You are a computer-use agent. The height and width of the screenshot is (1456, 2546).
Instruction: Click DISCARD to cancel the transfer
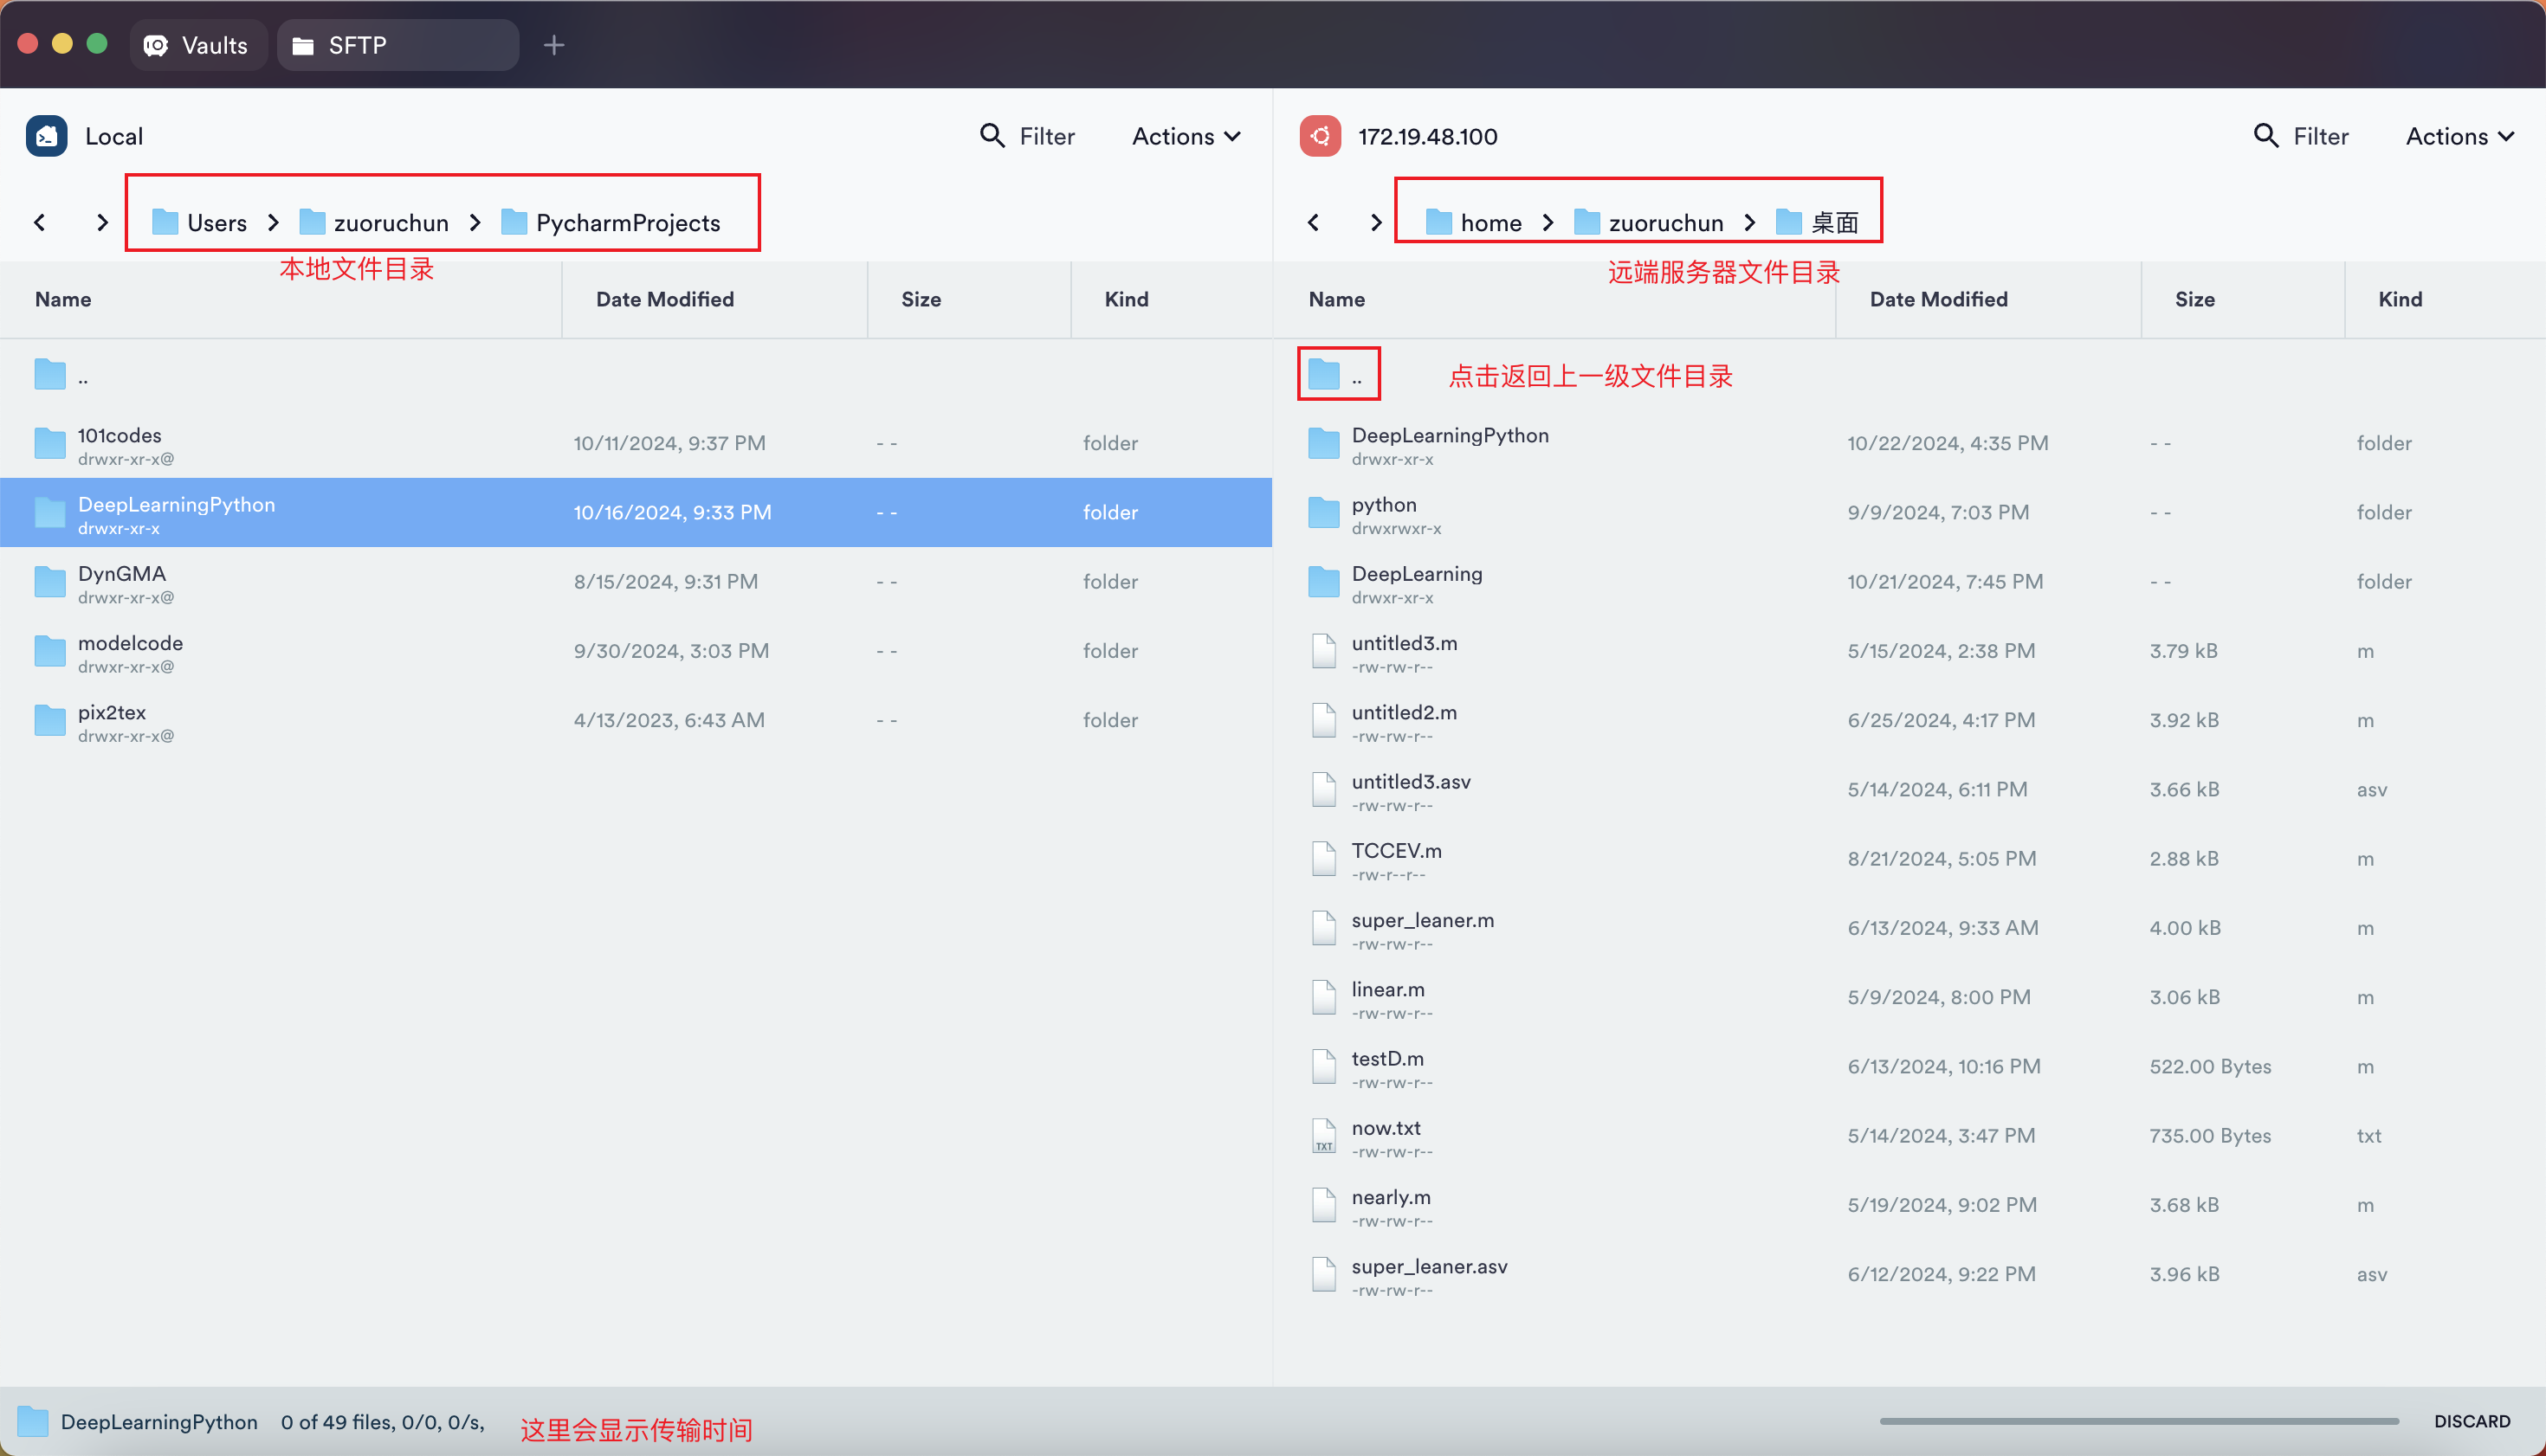point(2471,1421)
